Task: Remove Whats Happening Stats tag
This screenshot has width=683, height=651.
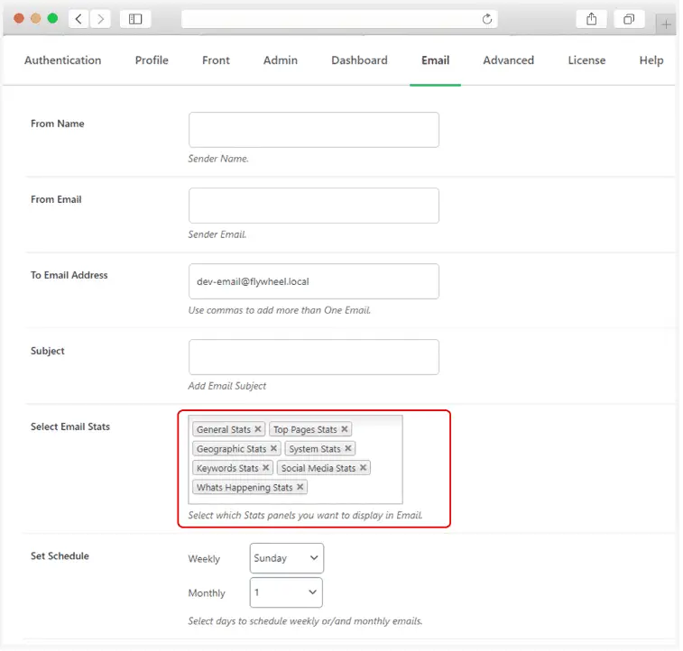Action: pyautogui.click(x=300, y=487)
